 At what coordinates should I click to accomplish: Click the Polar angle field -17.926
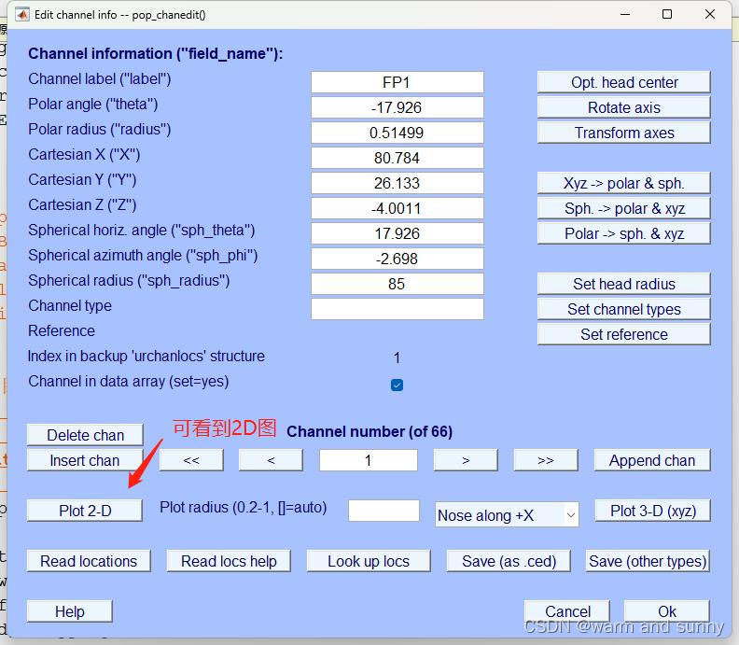click(397, 107)
